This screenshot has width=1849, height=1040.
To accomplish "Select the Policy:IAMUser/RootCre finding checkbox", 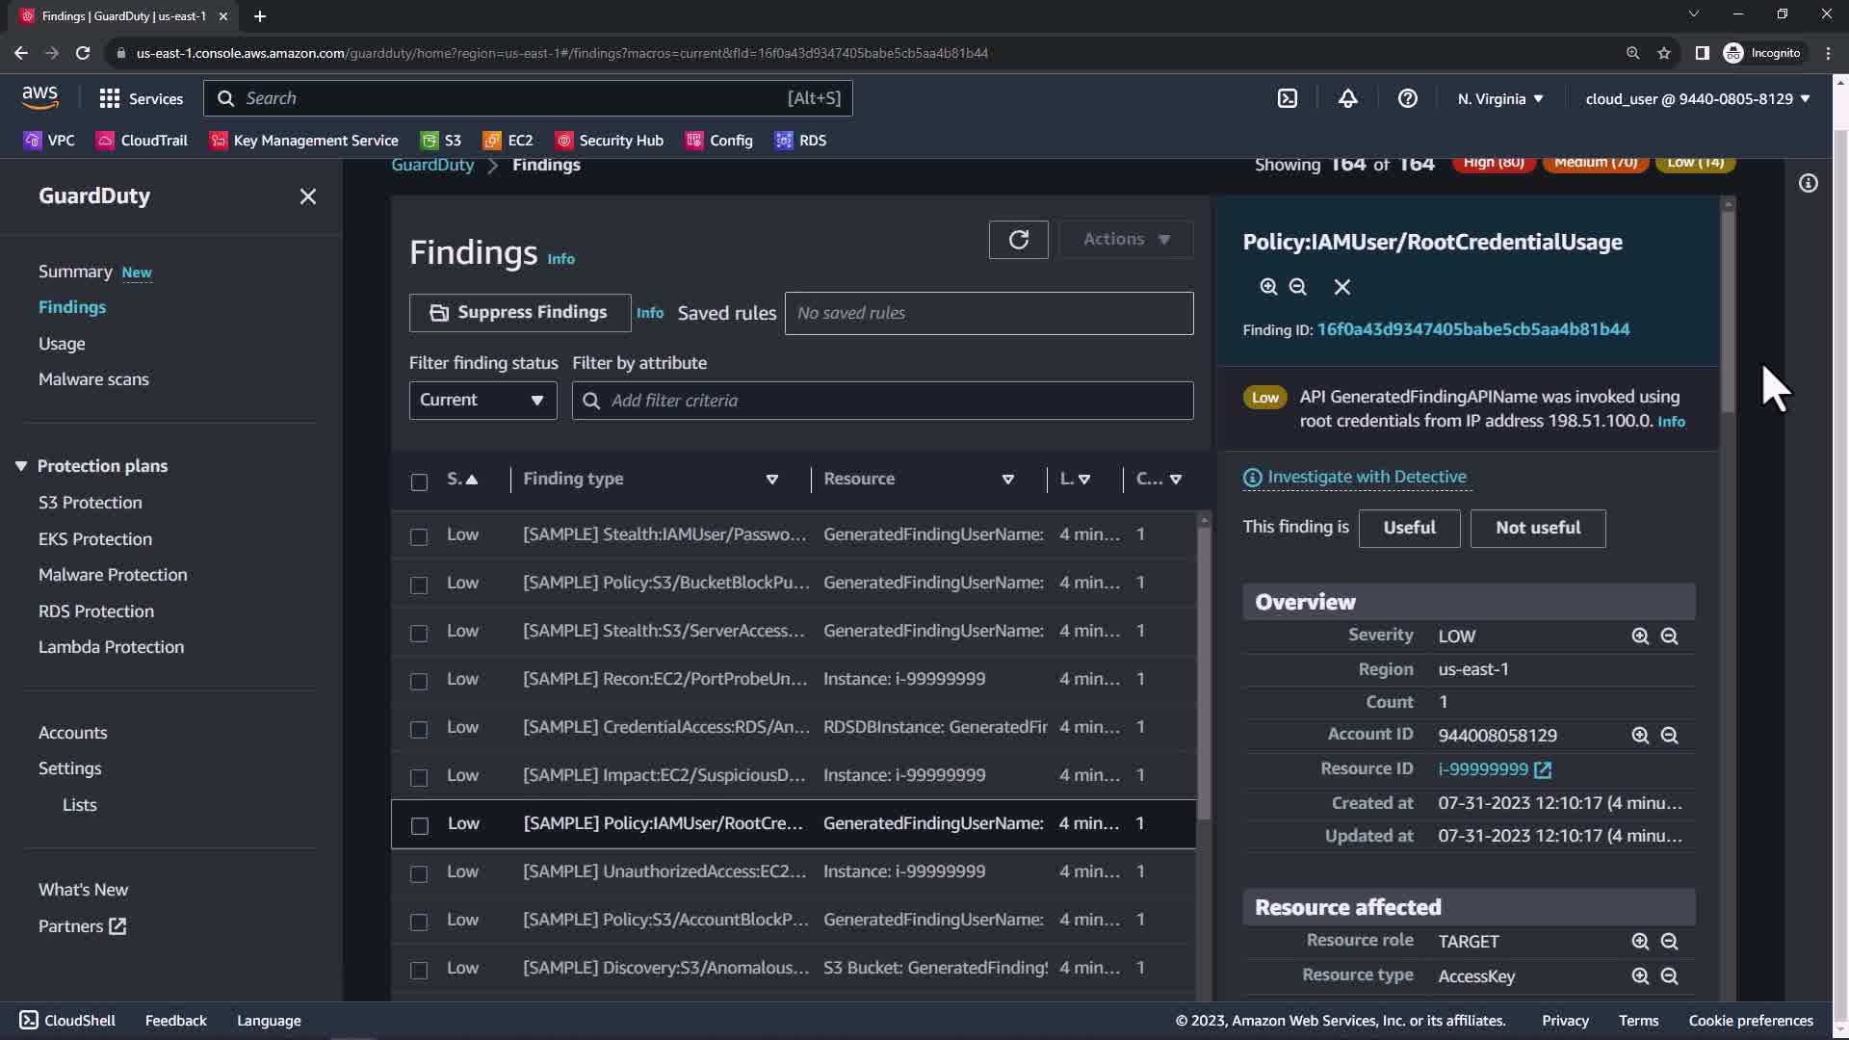I will pos(419,825).
